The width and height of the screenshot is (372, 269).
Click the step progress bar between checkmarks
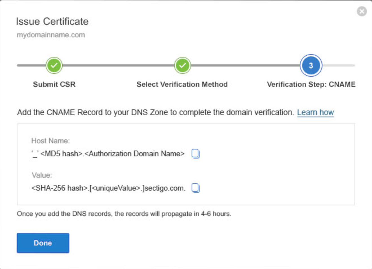(x=118, y=65)
